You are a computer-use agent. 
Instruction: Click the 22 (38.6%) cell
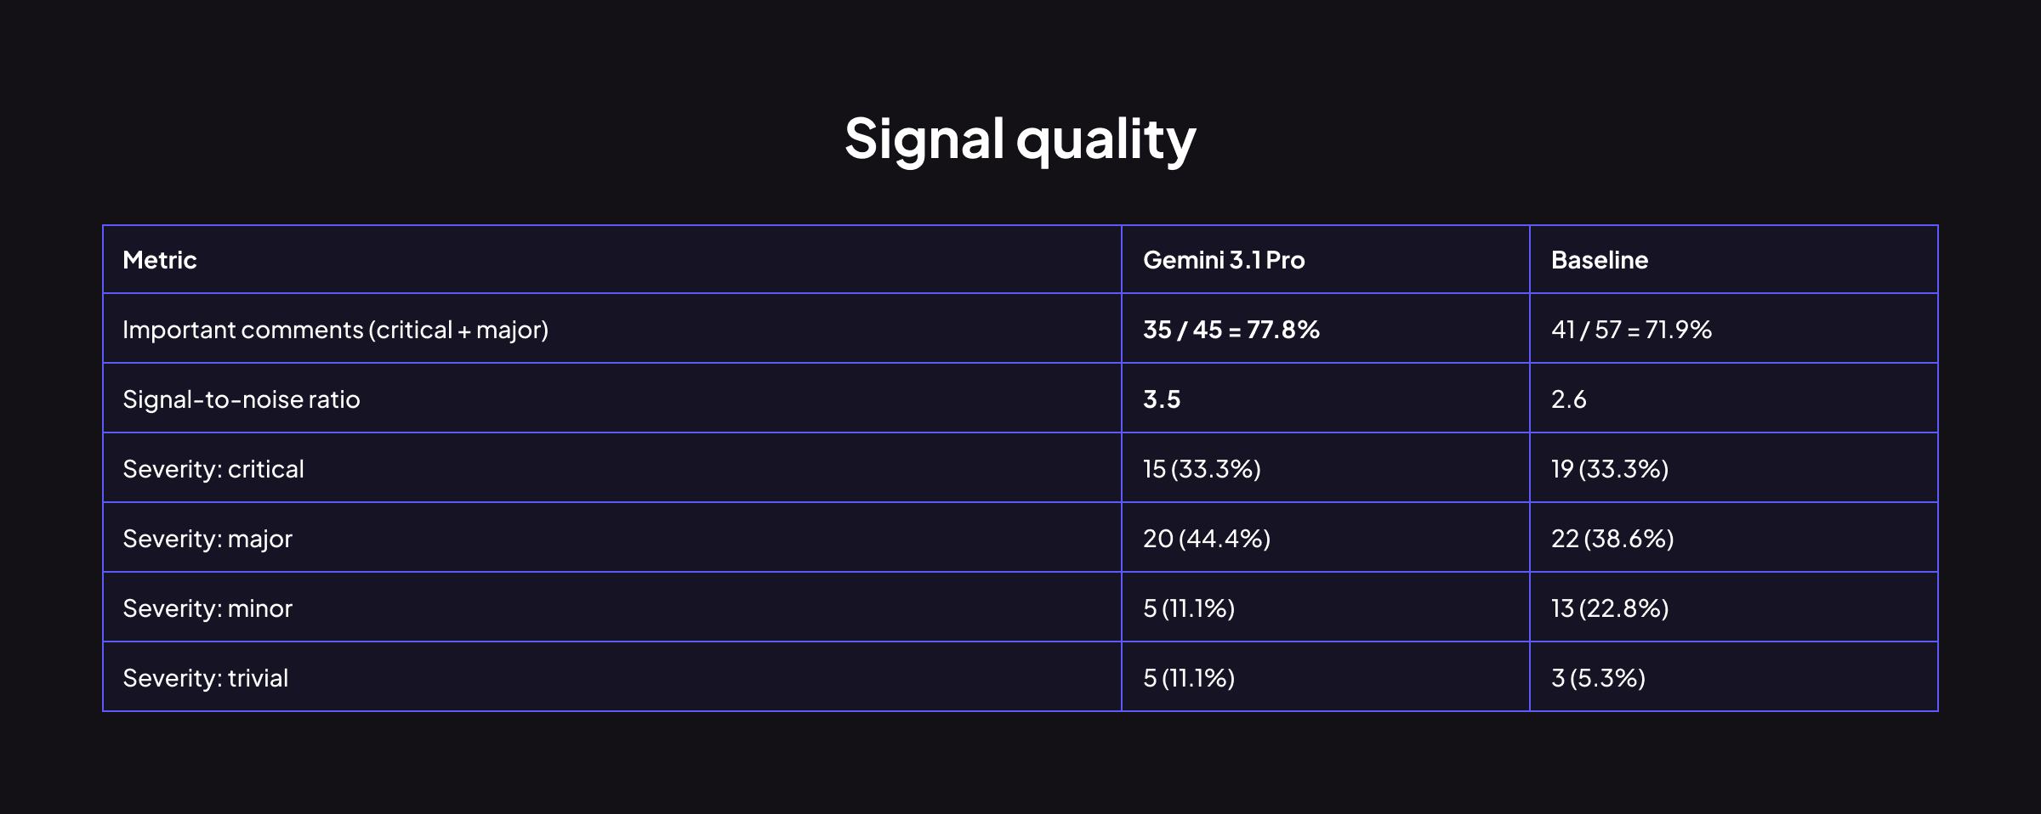[x=1612, y=539]
